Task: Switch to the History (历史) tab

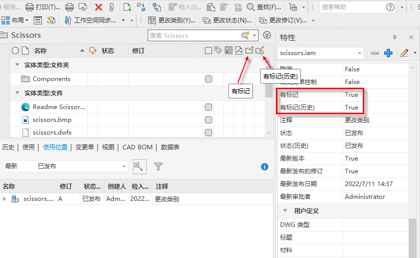Action: pyautogui.click(x=8, y=147)
